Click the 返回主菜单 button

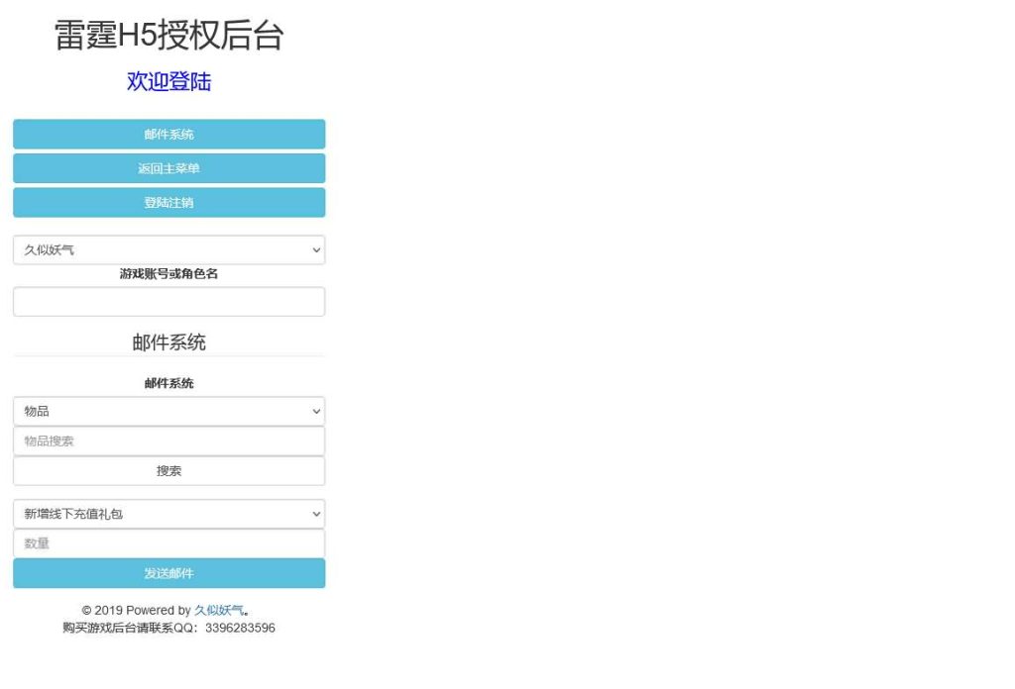[169, 167]
